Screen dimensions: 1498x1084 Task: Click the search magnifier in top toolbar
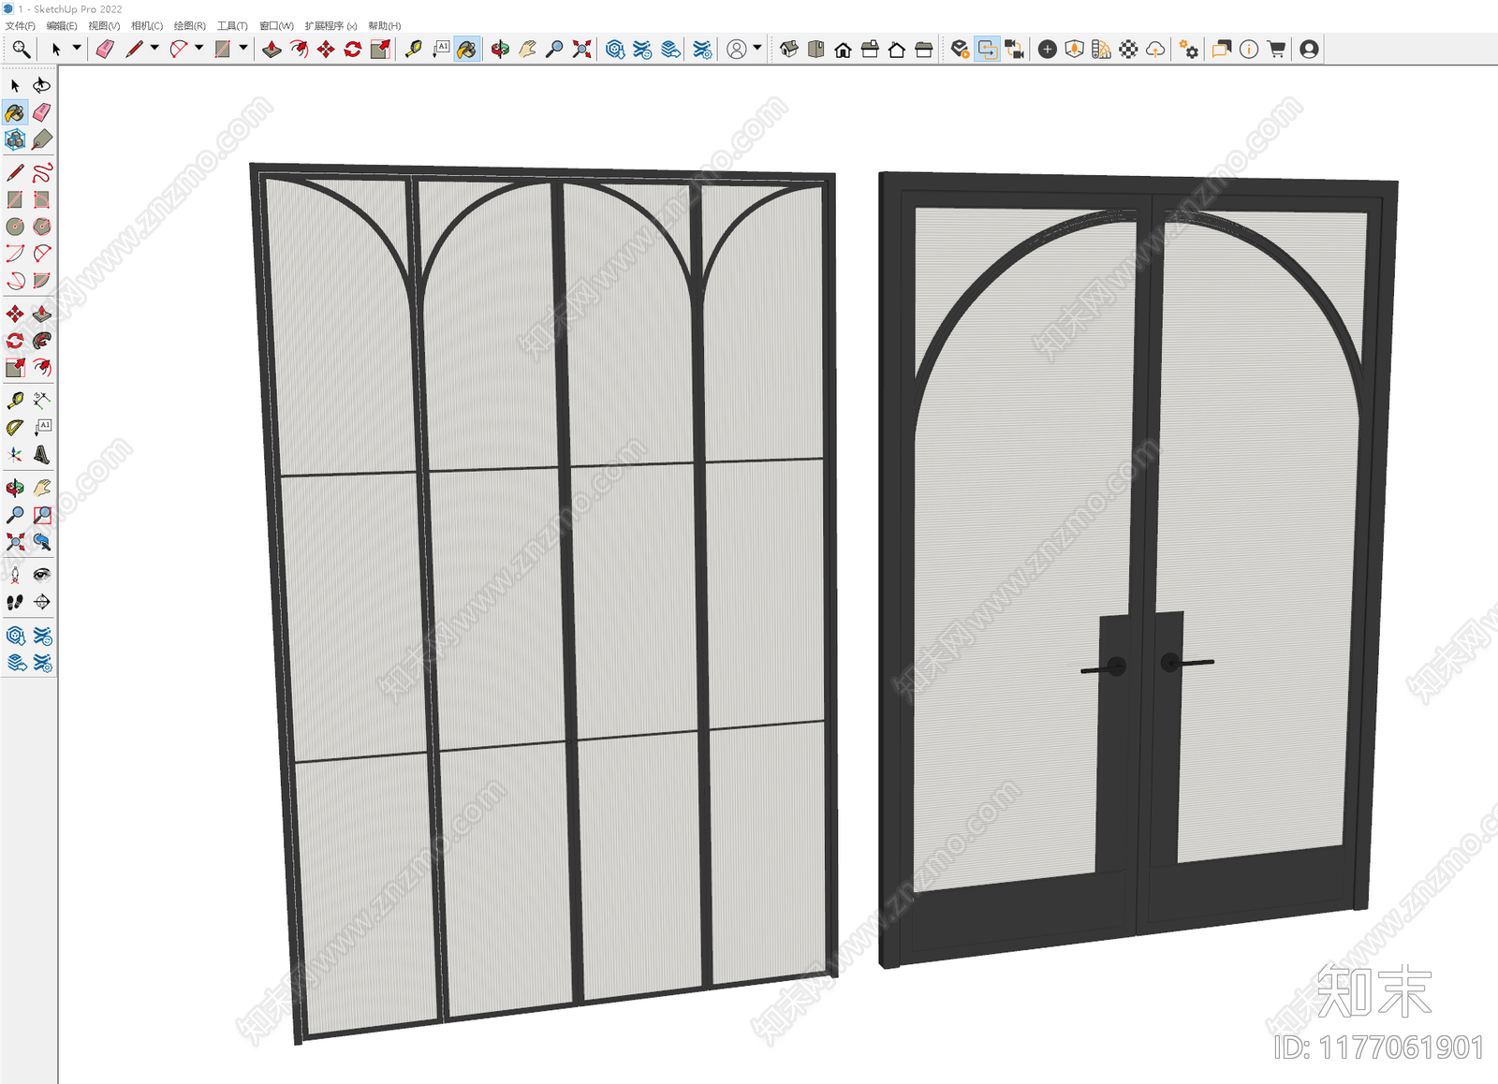click(21, 49)
